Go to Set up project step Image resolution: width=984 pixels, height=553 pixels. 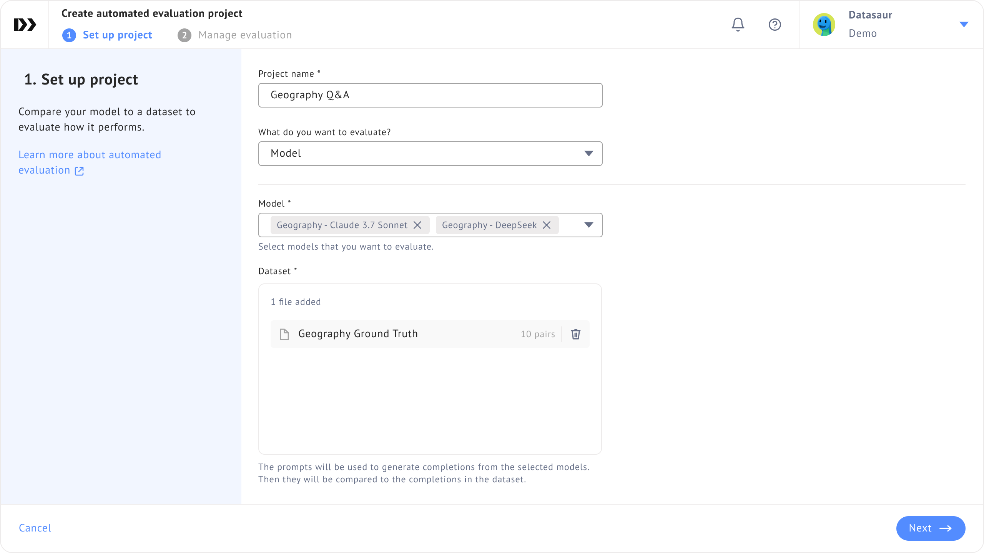coord(117,35)
